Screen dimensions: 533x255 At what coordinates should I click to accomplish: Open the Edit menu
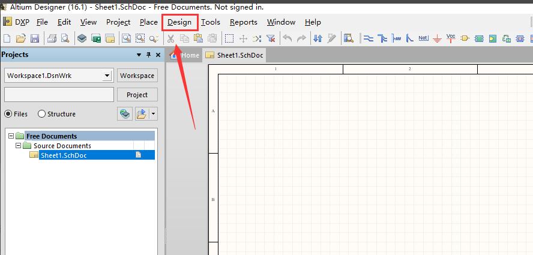[64, 22]
